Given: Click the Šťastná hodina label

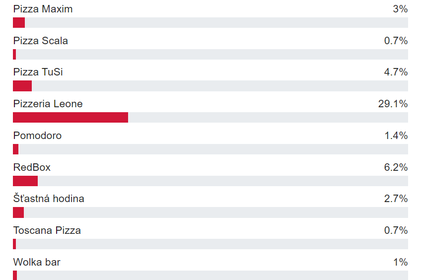Looking at the screenshot, I should pos(49,199).
